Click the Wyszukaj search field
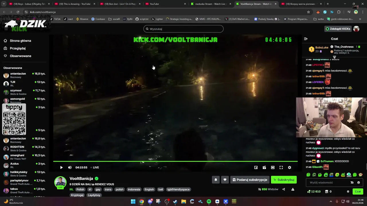The image size is (367, 206). tap(183, 29)
